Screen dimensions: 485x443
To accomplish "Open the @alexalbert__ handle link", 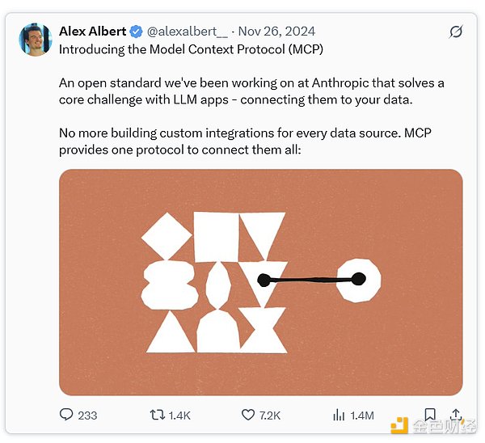I will click(x=188, y=32).
